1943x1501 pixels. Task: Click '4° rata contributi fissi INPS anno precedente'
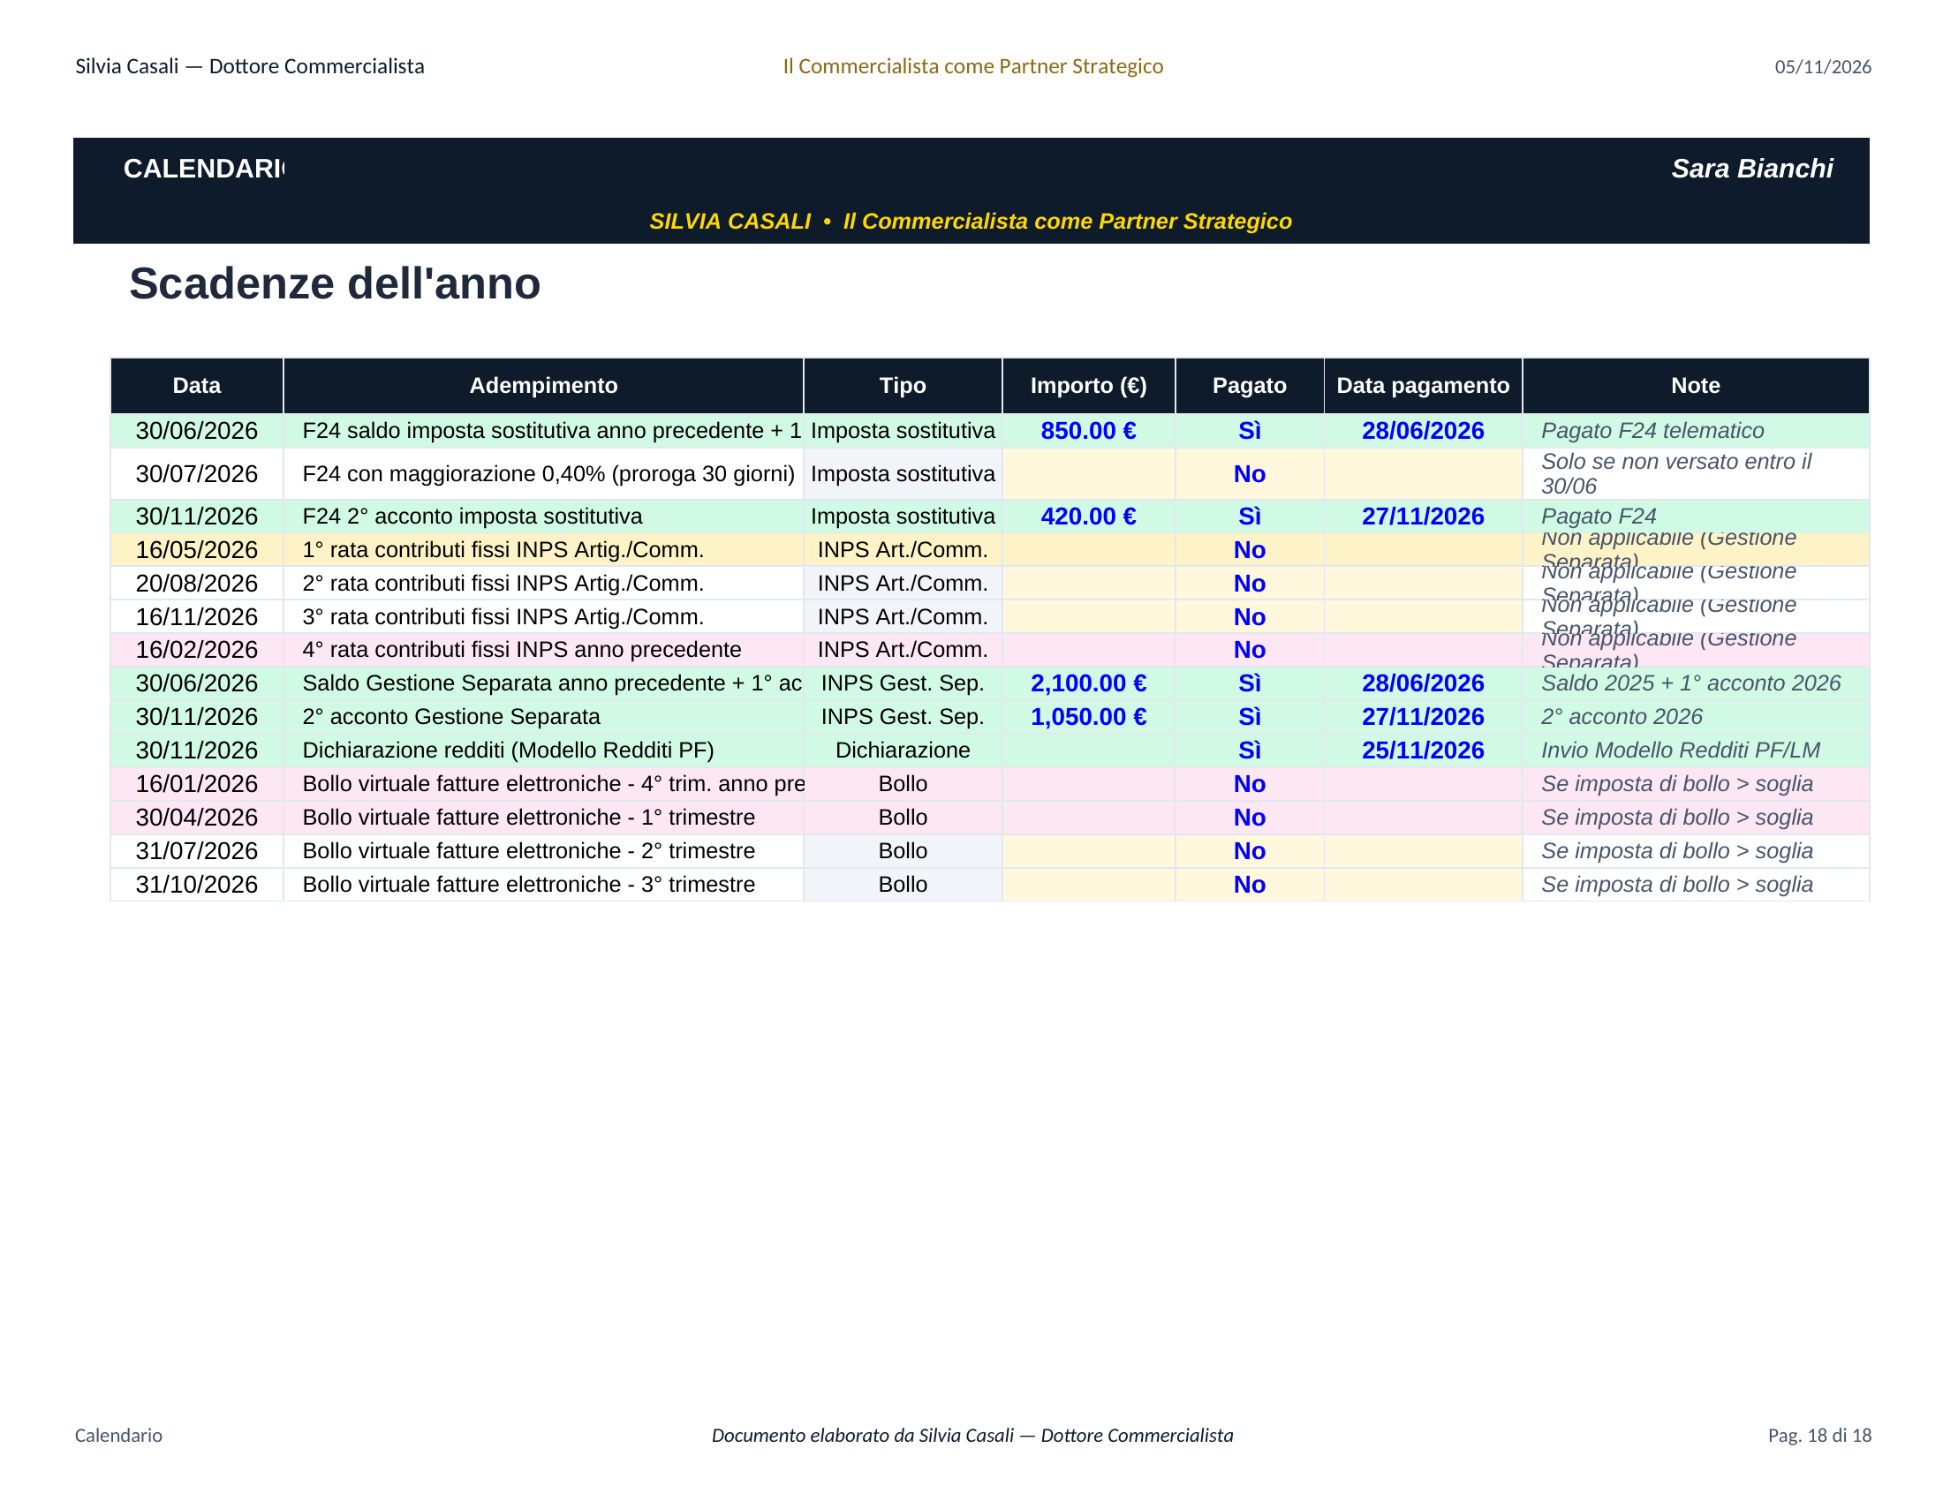(521, 650)
